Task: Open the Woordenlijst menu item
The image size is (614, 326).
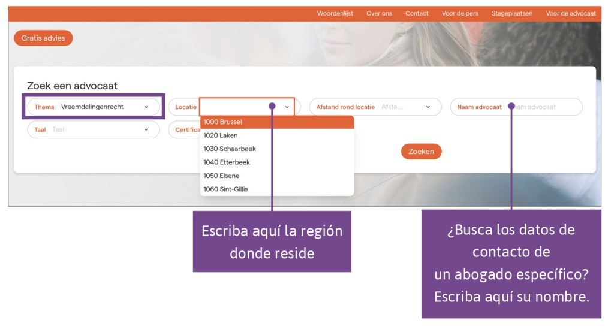Action: point(335,13)
